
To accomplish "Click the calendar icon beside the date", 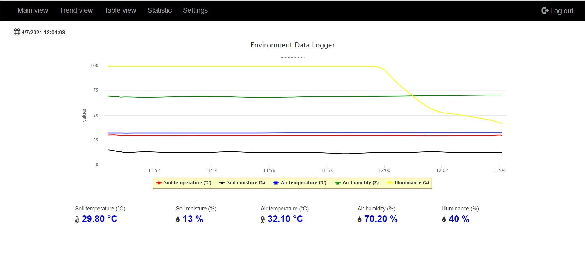I will tap(17, 32).
